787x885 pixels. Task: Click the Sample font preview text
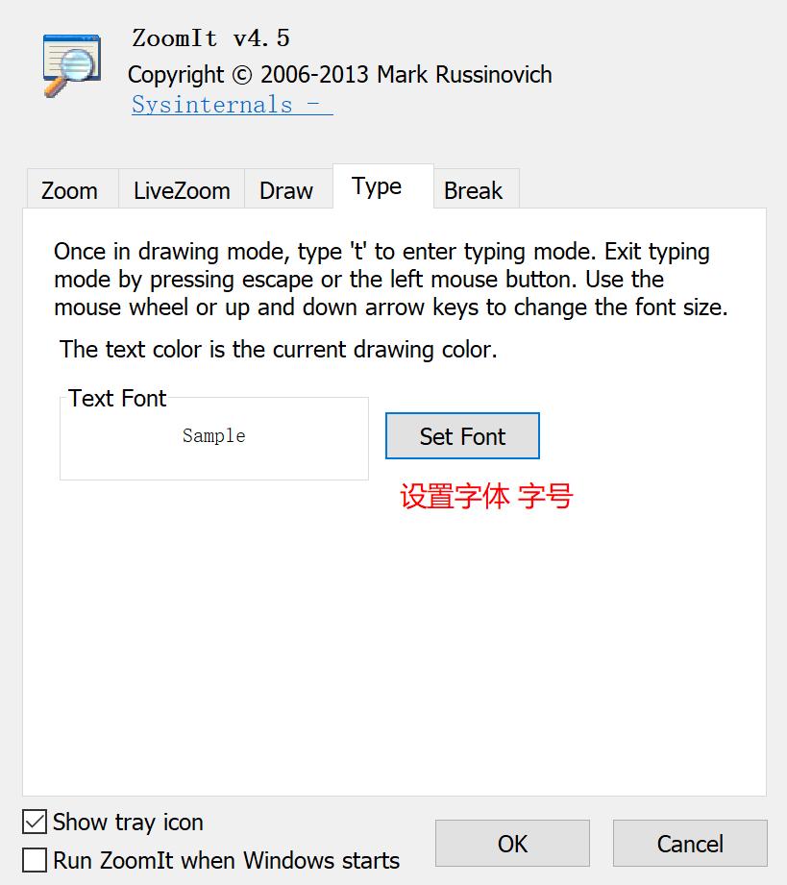point(214,436)
